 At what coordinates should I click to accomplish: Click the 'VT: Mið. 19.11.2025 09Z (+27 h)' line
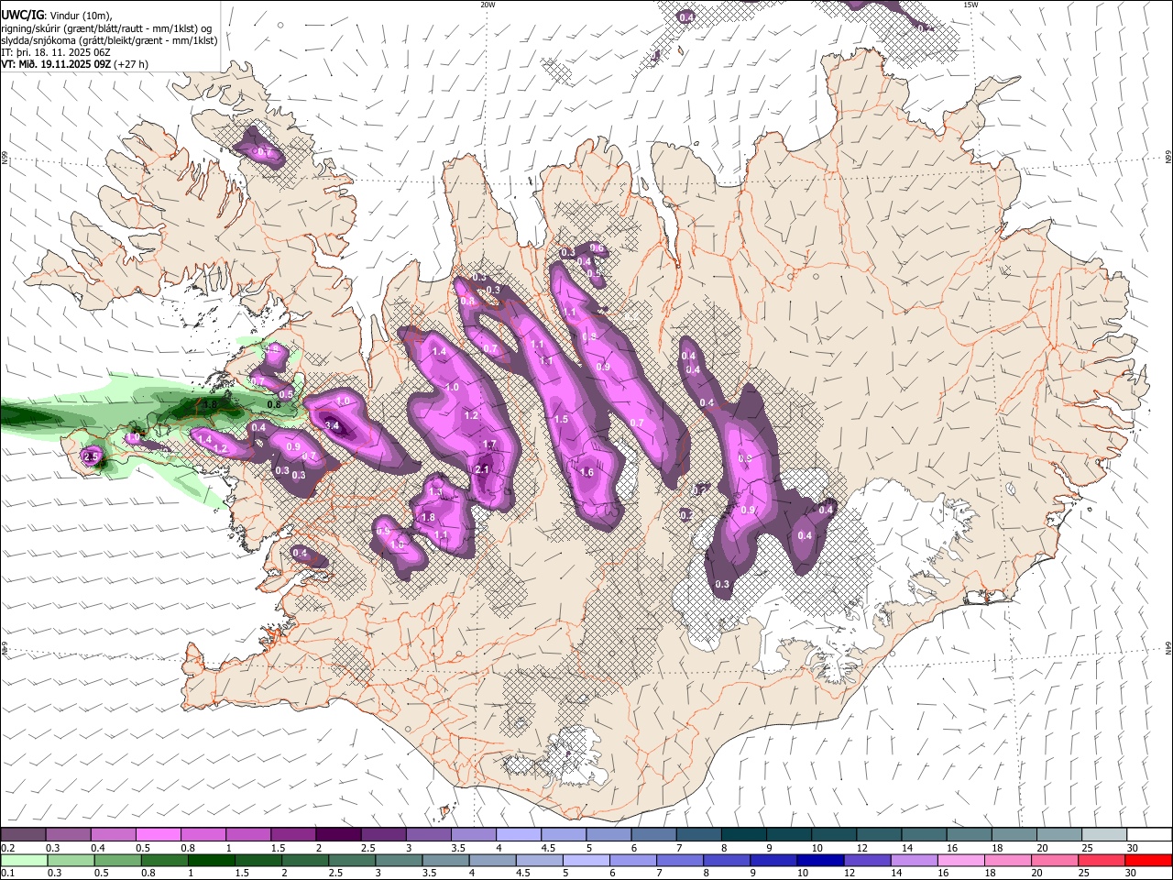coord(74,64)
